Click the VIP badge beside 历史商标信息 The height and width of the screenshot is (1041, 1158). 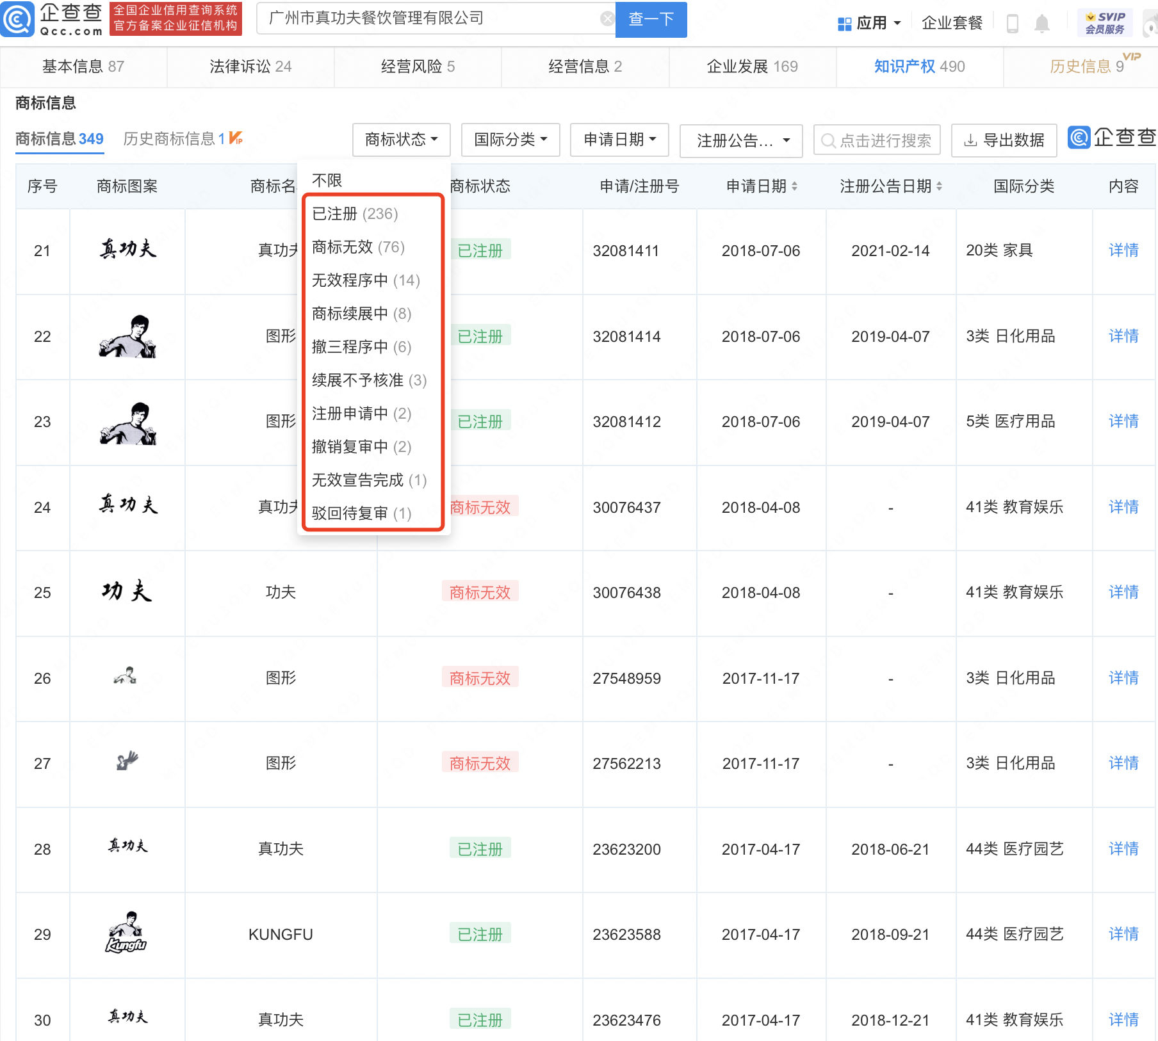[236, 138]
